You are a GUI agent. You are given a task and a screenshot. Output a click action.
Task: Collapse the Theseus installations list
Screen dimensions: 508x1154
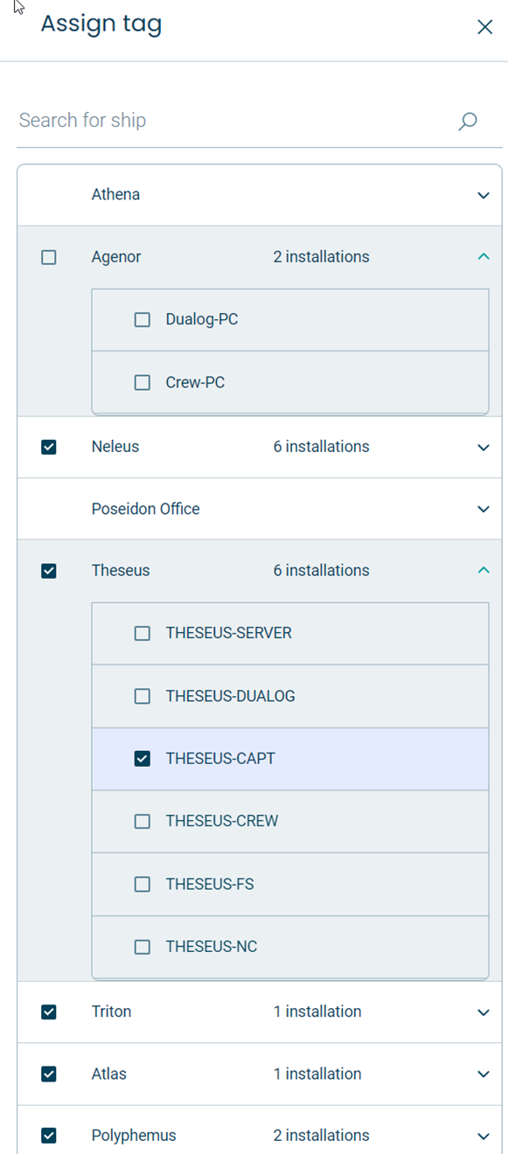[484, 570]
